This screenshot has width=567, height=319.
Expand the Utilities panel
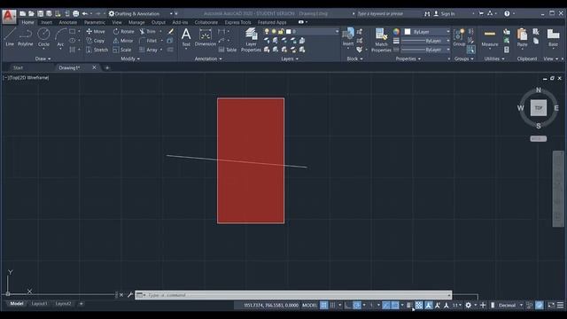coord(494,58)
